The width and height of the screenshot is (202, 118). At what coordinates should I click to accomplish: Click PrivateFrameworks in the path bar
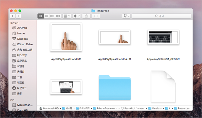pos(105,108)
